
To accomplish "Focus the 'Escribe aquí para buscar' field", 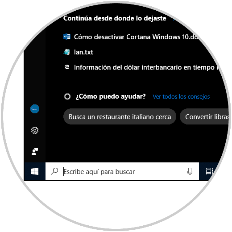I will [122, 171].
